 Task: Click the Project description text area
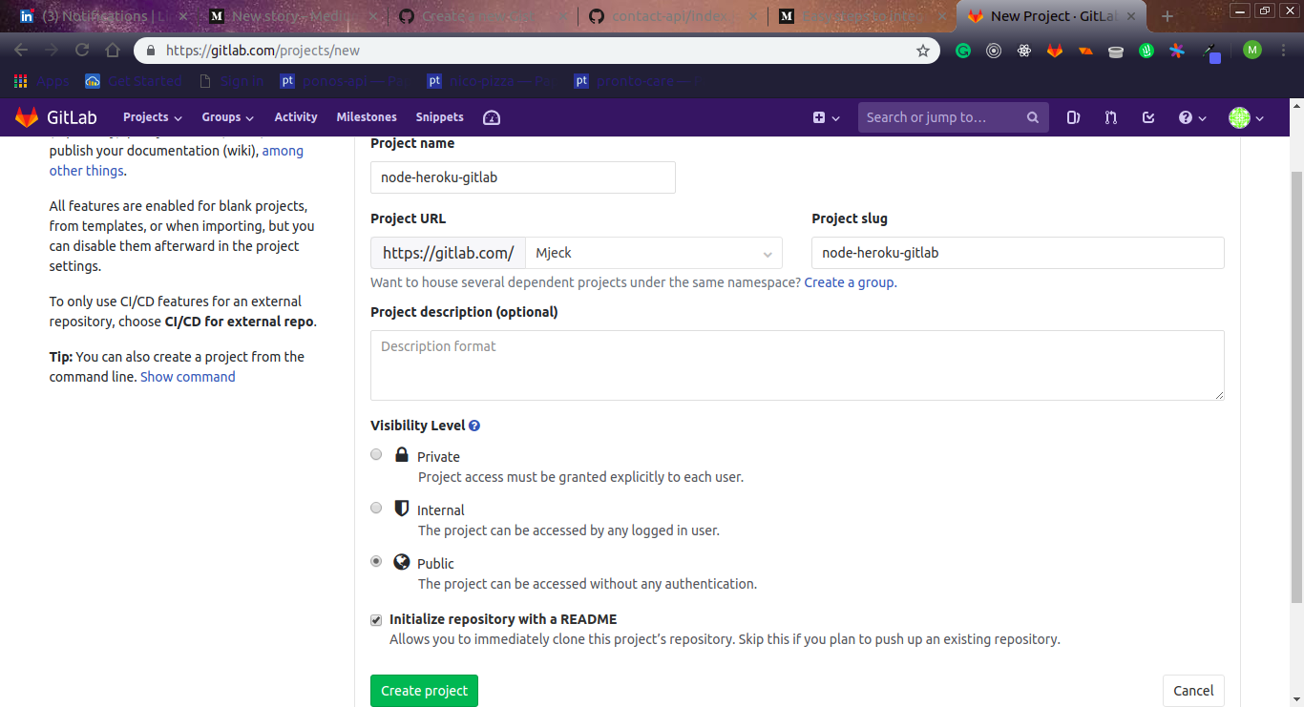(x=797, y=365)
